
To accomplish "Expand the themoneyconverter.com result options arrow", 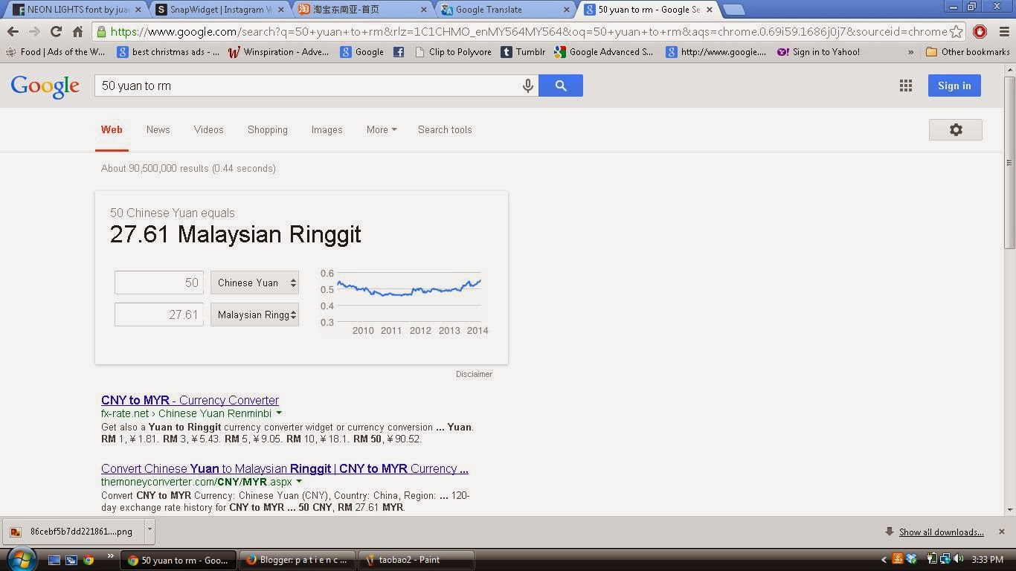I will pos(299,481).
